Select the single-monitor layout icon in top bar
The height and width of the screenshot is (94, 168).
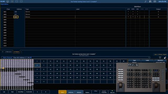(x=8, y=2)
